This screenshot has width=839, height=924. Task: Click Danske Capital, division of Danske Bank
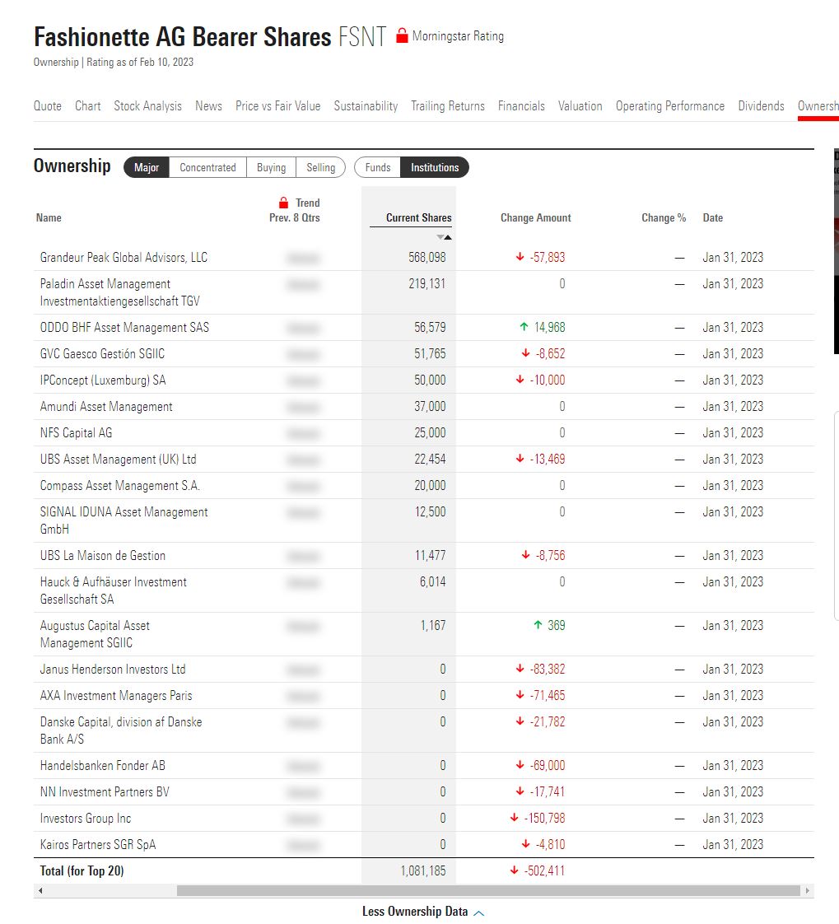[x=121, y=730]
